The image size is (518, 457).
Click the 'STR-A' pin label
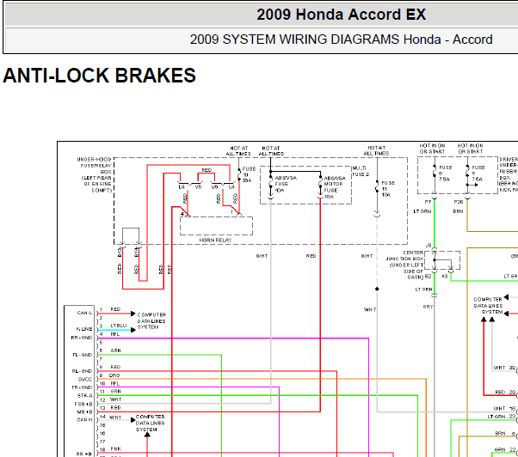tap(85, 395)
